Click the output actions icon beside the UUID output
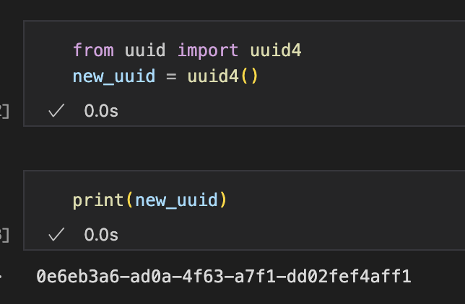This screenshot has width=465, height=304. [x=1, y=277]
